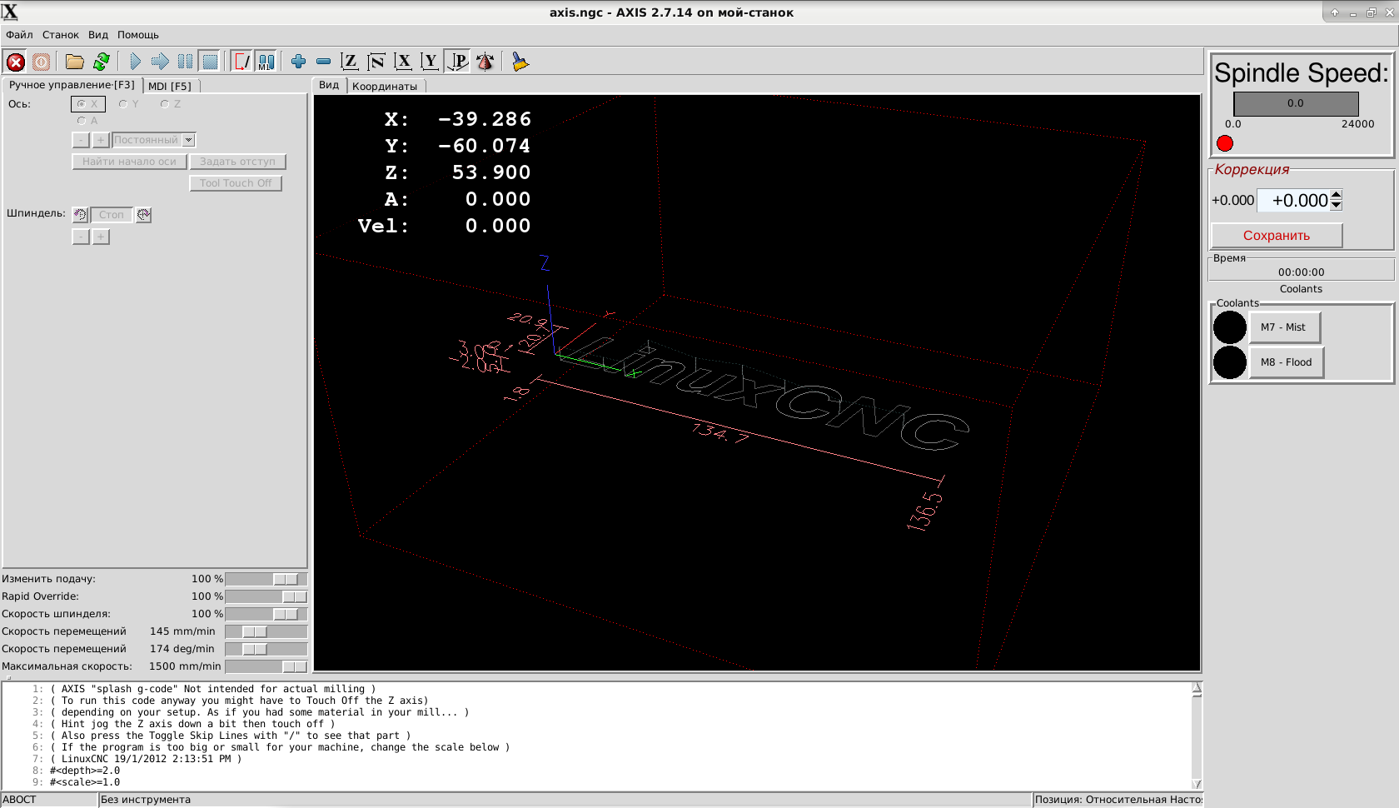Open the Файл menu
The width and height of the screenshot is (1399, 808).
[x=19, y=35]
